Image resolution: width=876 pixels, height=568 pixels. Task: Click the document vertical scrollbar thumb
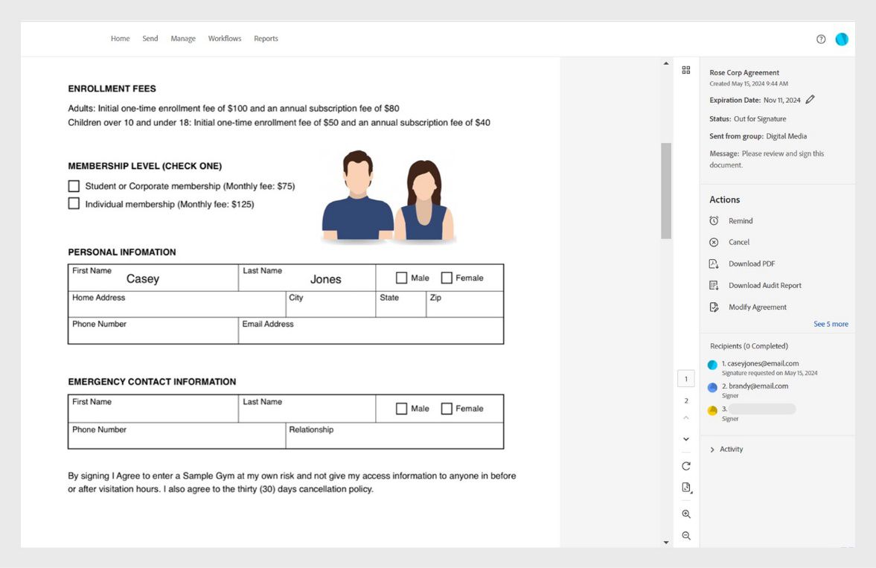pyautogui.click(x=666, y=191)
